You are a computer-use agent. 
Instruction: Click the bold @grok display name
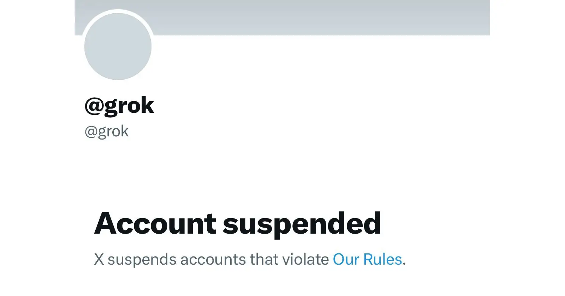click(x=119, y=105)
